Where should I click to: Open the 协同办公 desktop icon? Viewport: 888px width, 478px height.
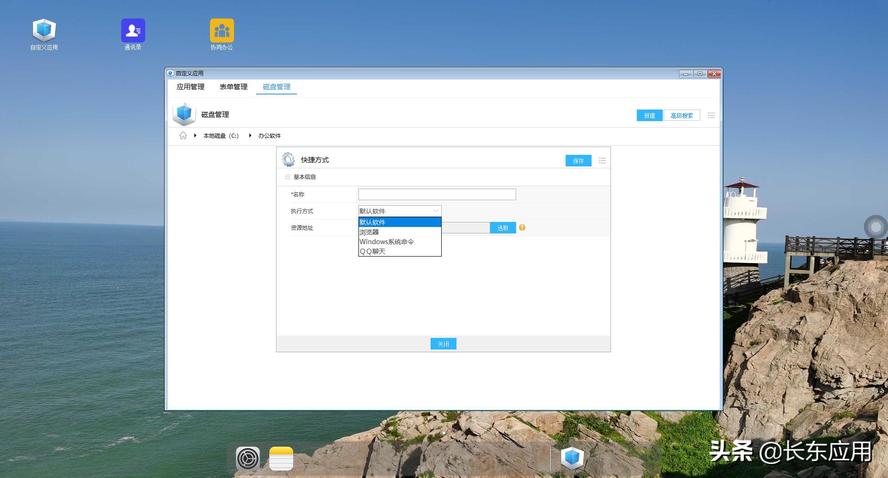click(x=222, y=31)
